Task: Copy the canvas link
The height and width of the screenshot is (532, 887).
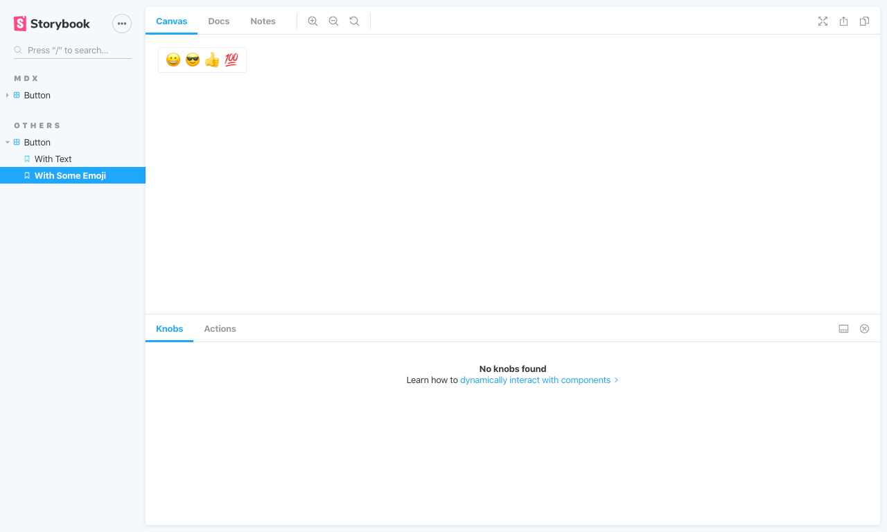Action: [x=864, y=21]
